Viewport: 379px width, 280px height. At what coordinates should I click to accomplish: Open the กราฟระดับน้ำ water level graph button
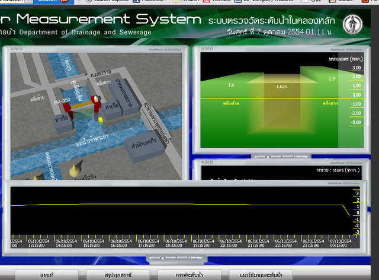coord(189,275)
